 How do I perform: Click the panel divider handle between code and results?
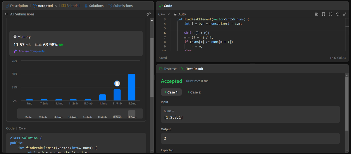pos(252,63)
